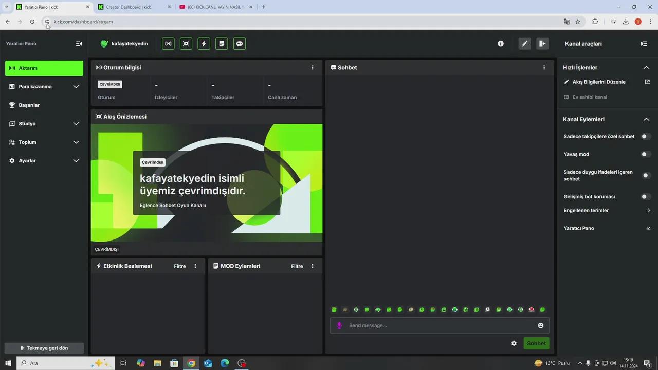Screen dimensions: 658x370
Task: Open Engellenen terimler settings
Action: (607, 210)
